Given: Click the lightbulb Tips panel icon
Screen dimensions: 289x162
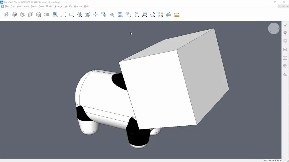Looking at the screenshot, I should click(x=285, y=25).
